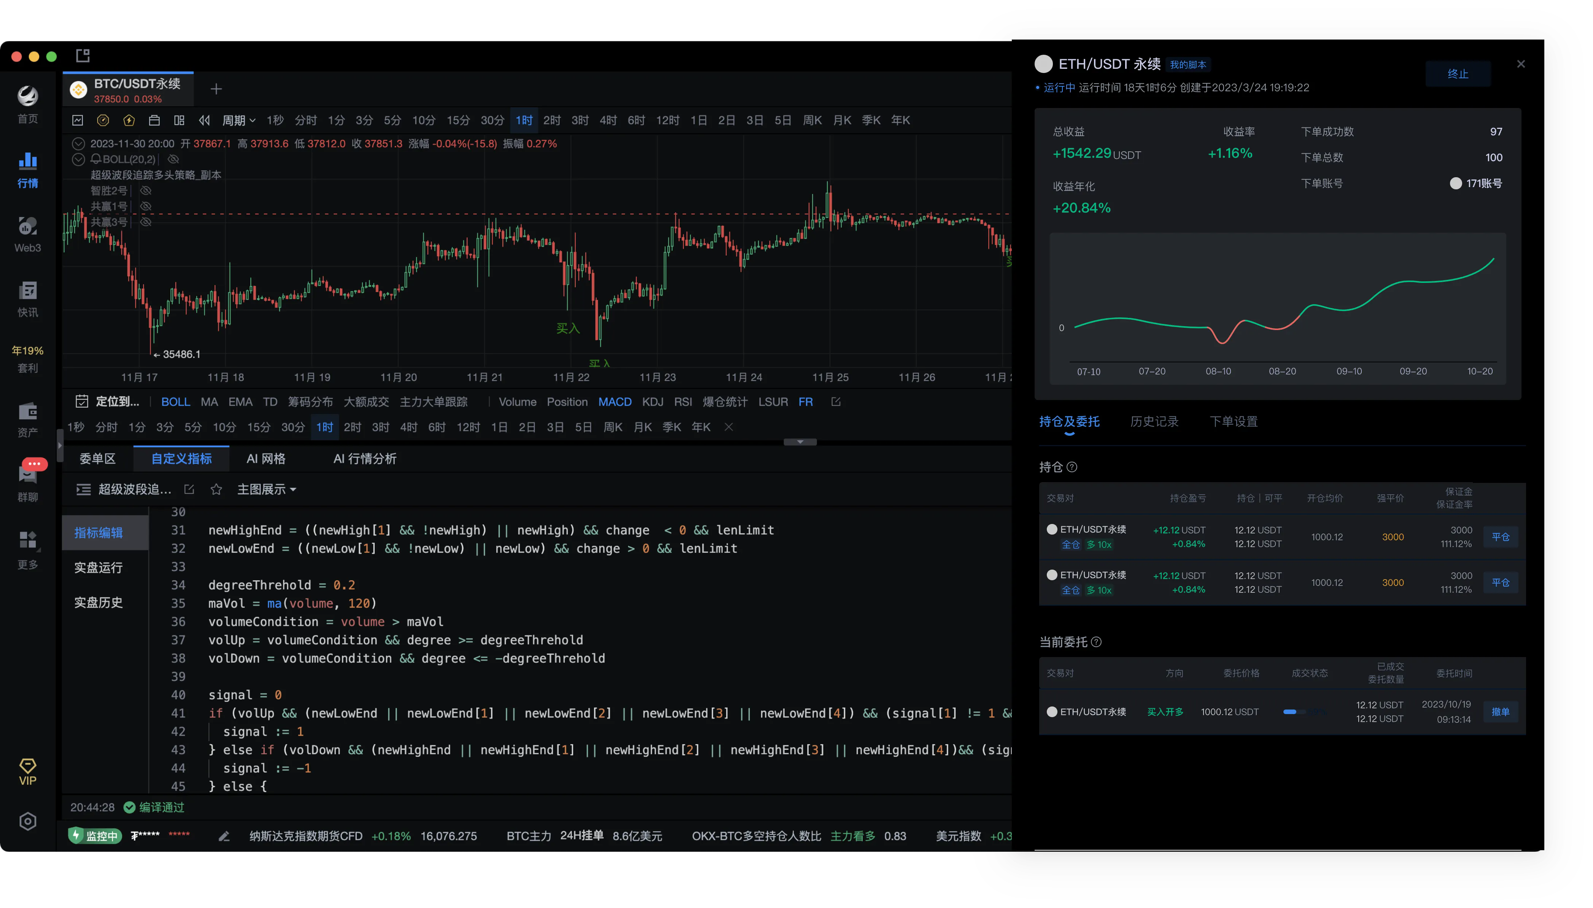Add a new chart tab with plus

216,89
